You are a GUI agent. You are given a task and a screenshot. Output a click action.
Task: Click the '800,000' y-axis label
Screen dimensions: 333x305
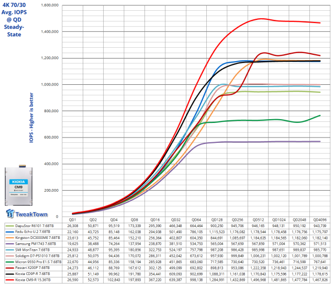coord(51,111)
